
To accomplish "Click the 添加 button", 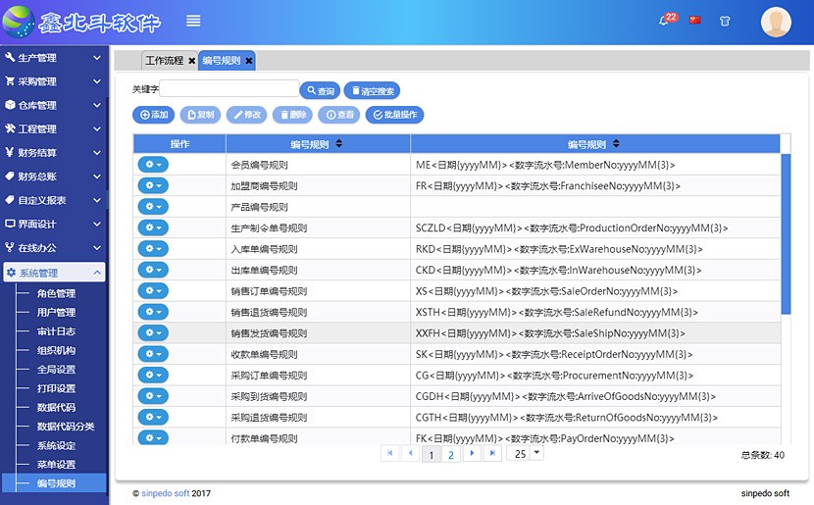I will [x=154, y=115].
